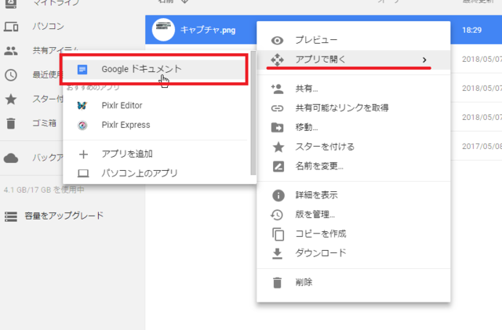The image size is (502, 330).
Task: Open Google ドキュメント from the submenu
Action: (154, 69)
